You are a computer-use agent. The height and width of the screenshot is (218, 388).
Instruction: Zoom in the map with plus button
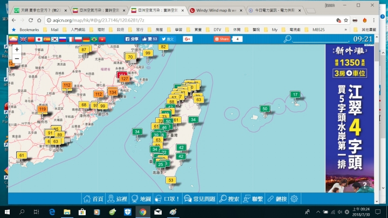point(17,50)
